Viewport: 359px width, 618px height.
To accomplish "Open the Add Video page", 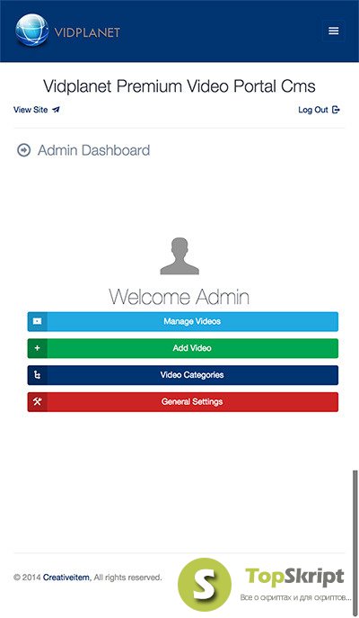I will tap(183, 348).
